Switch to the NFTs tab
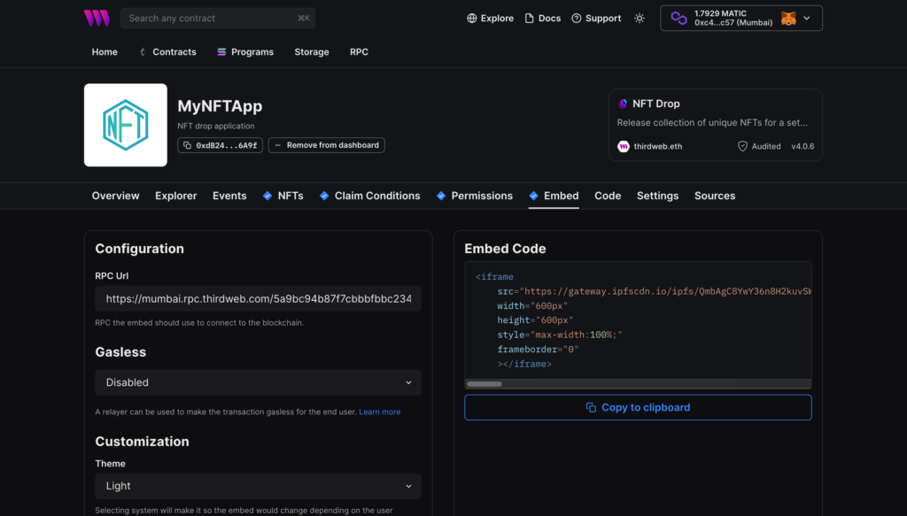The width and height of the screenshot is (907, 516). pos(283,196)
